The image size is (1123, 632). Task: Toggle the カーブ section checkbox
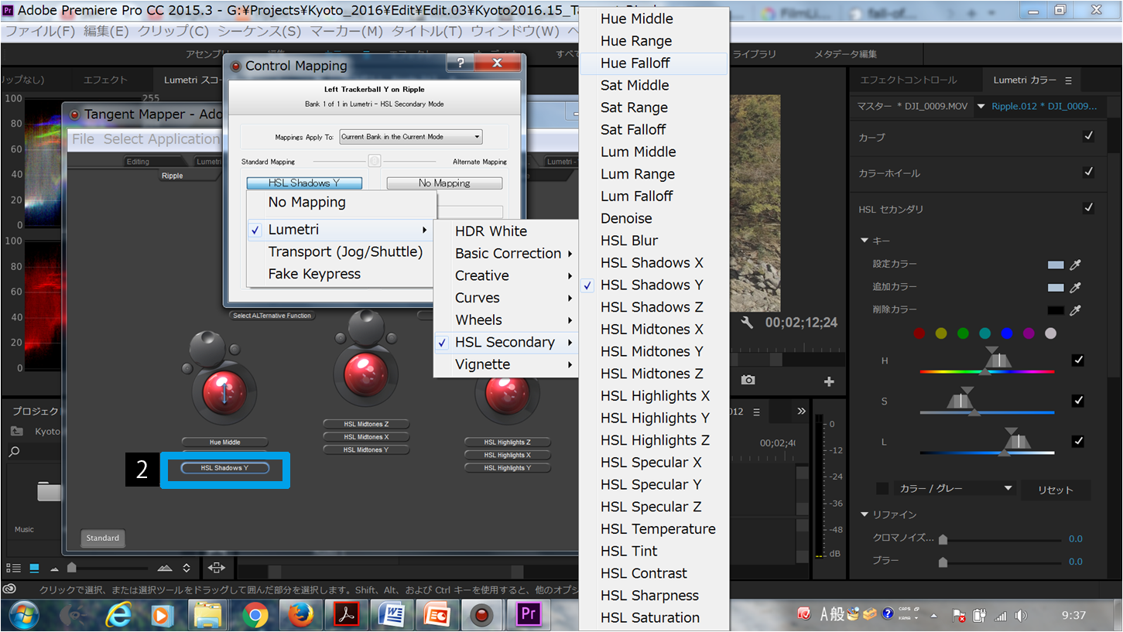[1088, 136]
